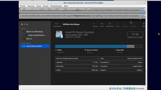The height and width of the screenshot is (90, 161).
Task: Click the Utilisé row value 906,5 Mo
Action: [95, 70]
